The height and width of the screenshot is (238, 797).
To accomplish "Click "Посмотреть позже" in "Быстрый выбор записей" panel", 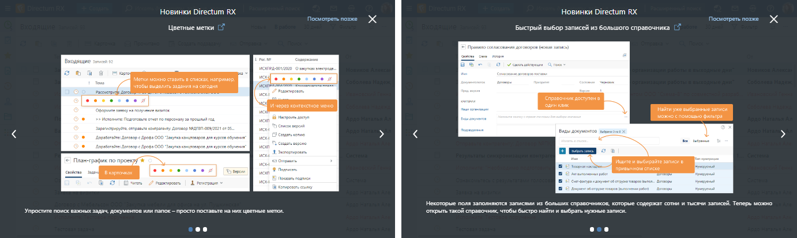I will tap(734, 18).
